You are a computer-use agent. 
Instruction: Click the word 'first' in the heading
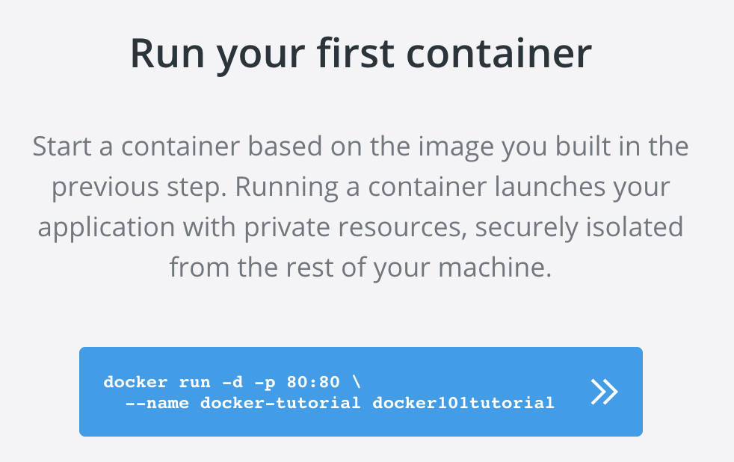[357, 53]
